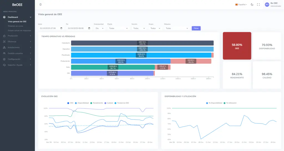Toggle Calidad series in legend

[109, 103]
